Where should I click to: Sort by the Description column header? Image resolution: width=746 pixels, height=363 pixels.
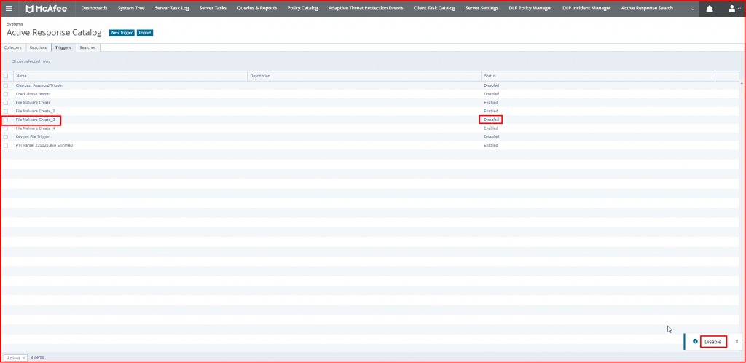[x=364, y=76]
